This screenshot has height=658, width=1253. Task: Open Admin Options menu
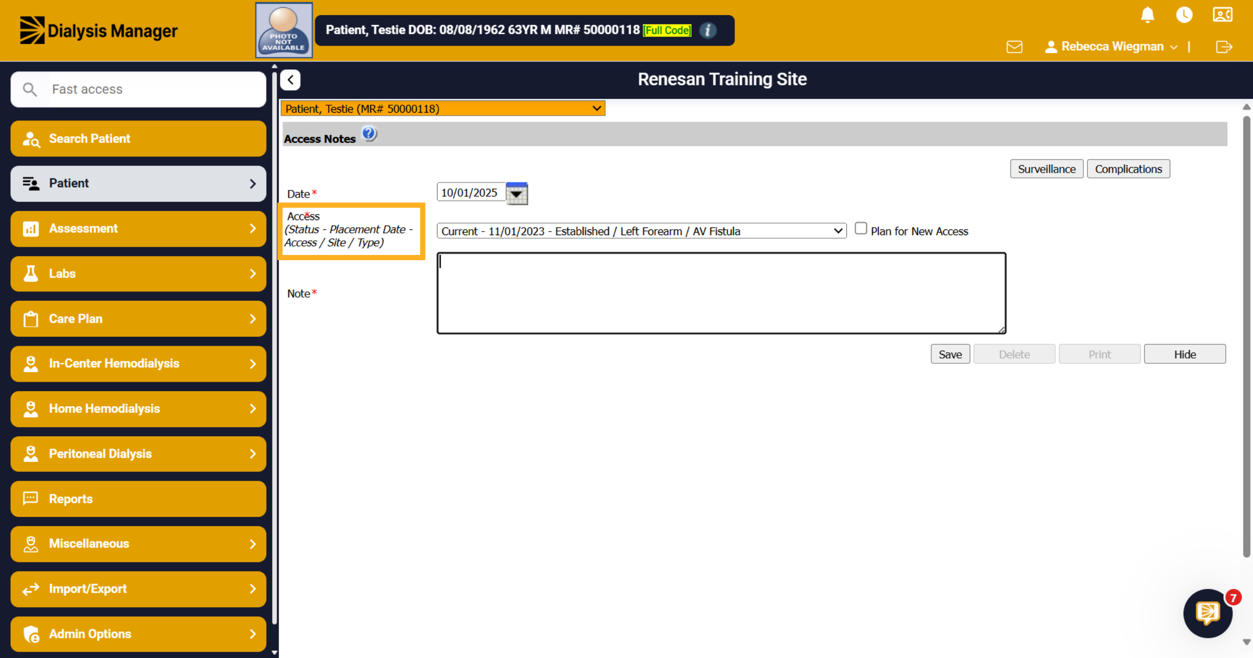pos(138,634)
